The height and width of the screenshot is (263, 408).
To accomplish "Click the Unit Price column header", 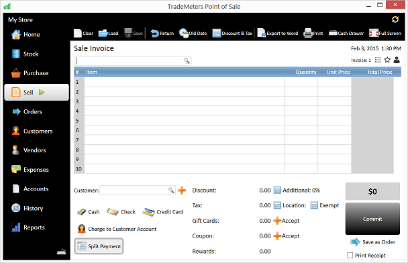I will tap(338, 72).
